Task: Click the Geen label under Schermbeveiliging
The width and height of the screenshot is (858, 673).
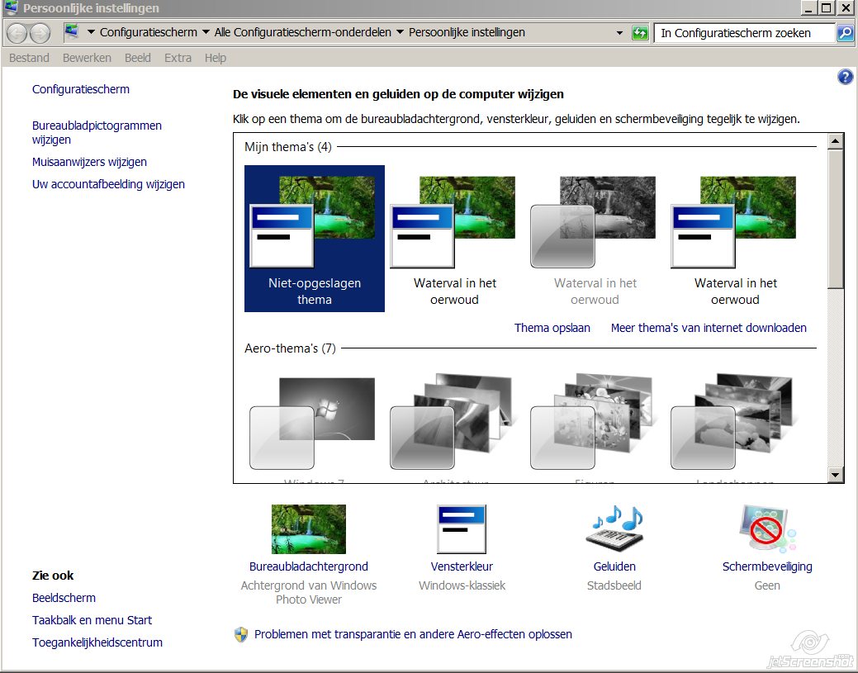Action: point(767,585)
